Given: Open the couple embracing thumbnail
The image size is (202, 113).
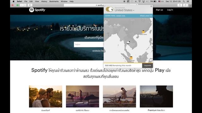Looking at the screenshot, I should (x=45, y=96).
